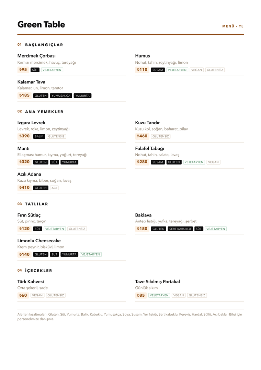Click the VEJETARYEN tag on Limonlu Cheesecake

[x=91, y=254]
